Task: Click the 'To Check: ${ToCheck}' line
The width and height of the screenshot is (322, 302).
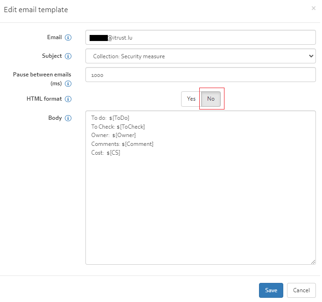Action: pyautogui.click(x=118, y=127)
